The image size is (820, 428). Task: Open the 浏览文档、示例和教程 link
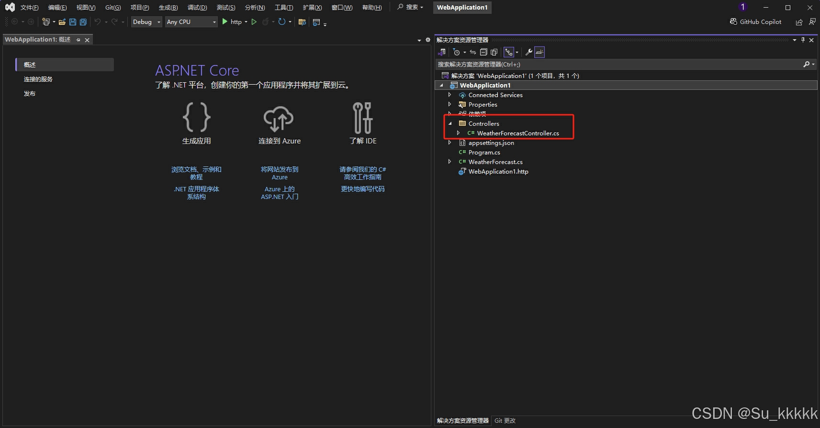click(x=196, y=173)
